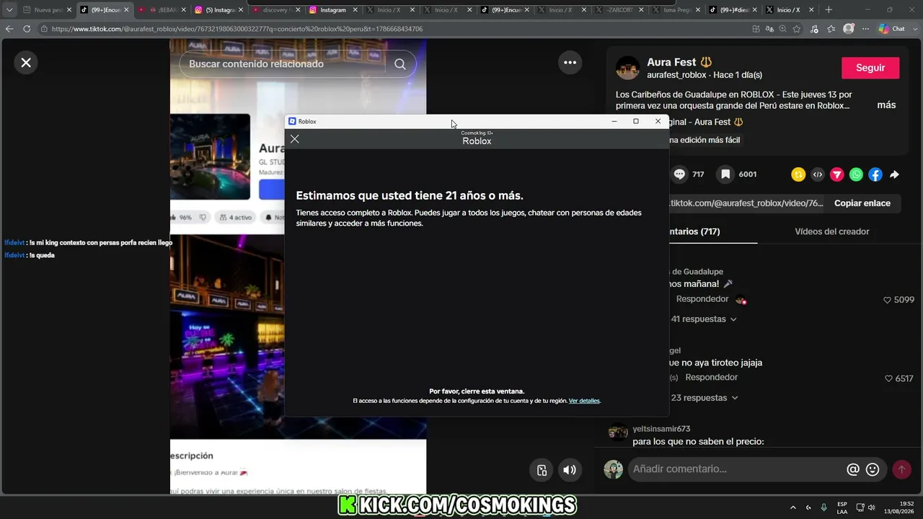Viewport: 923px width, 519px height.
Task: Open the Aura Fest profile avatar
Action: point(627,68)
